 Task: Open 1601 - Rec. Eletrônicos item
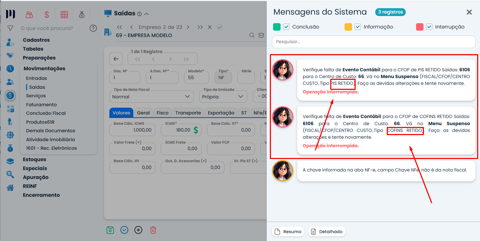pos(51,148)
